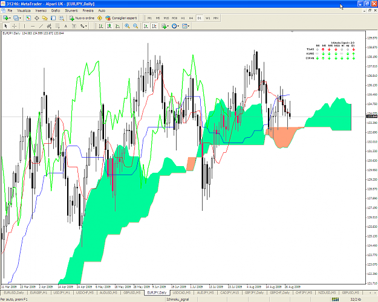Switch to the GBPJPY,Daily chart tab
Screen dimensions: 378x302
(254, 293)
